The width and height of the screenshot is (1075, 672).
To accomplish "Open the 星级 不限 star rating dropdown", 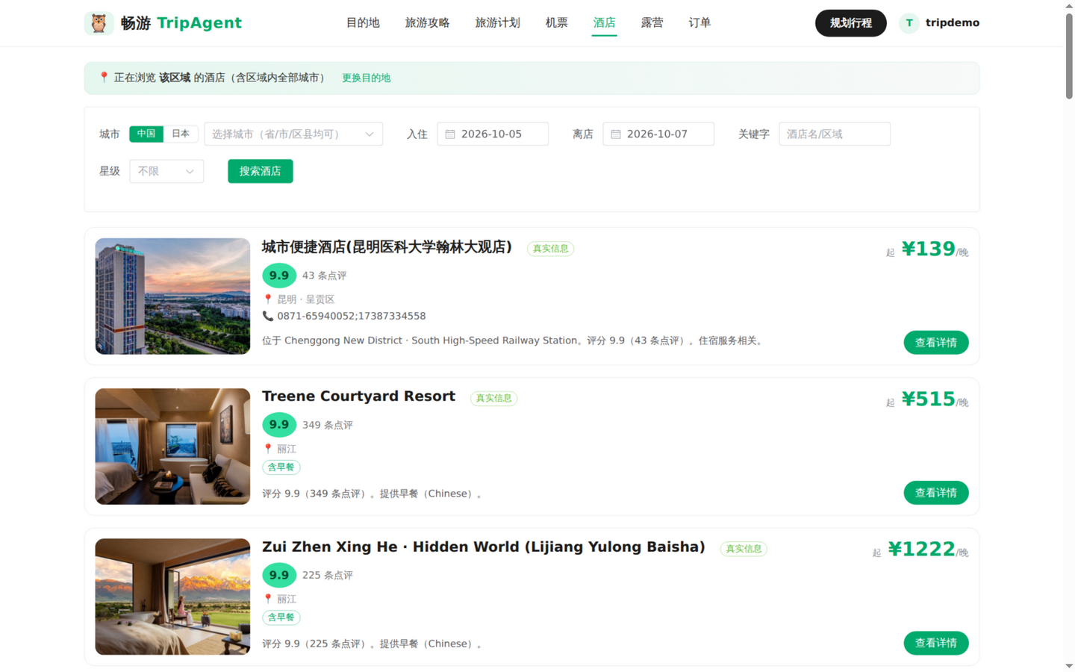I will click(x=166, y=171).
